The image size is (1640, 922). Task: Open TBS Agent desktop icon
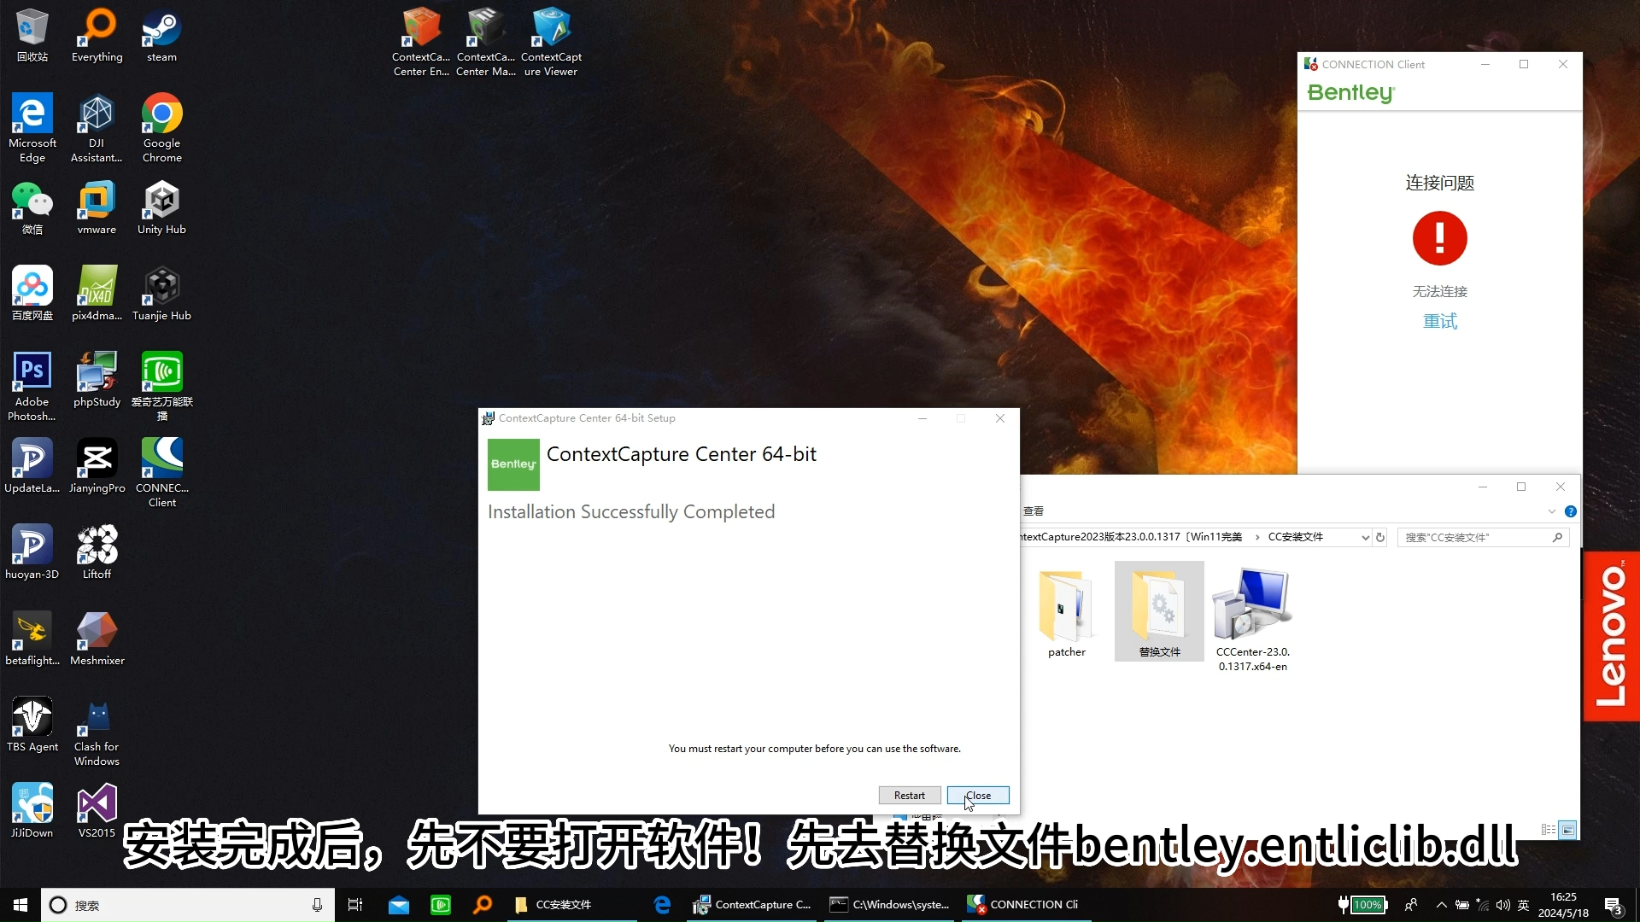[32, 725]
